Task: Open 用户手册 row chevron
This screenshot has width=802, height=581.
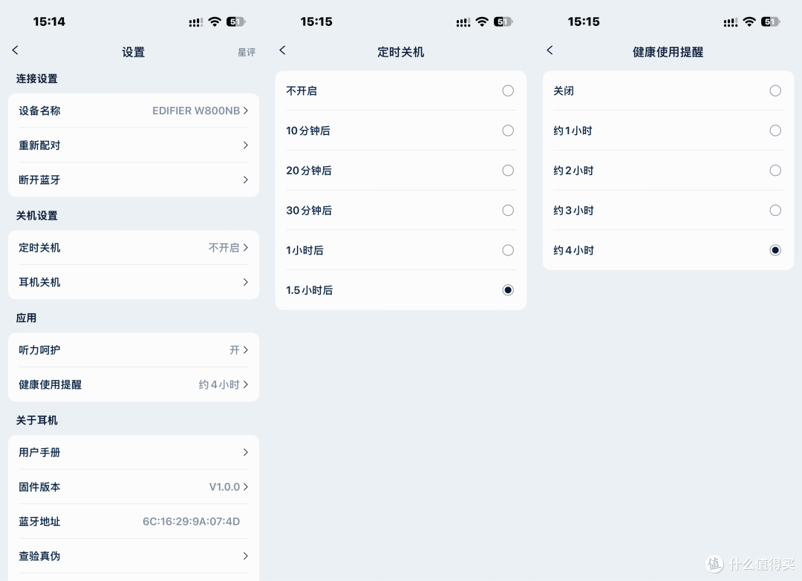Action: pyautogui.click(x=246, y=453)
